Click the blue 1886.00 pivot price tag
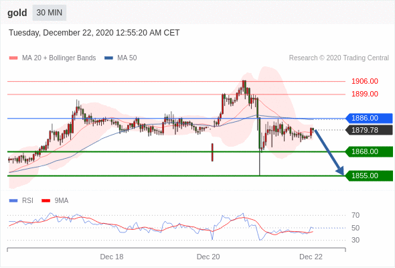This screenshot has height=268, width=395. coord(369,118)
